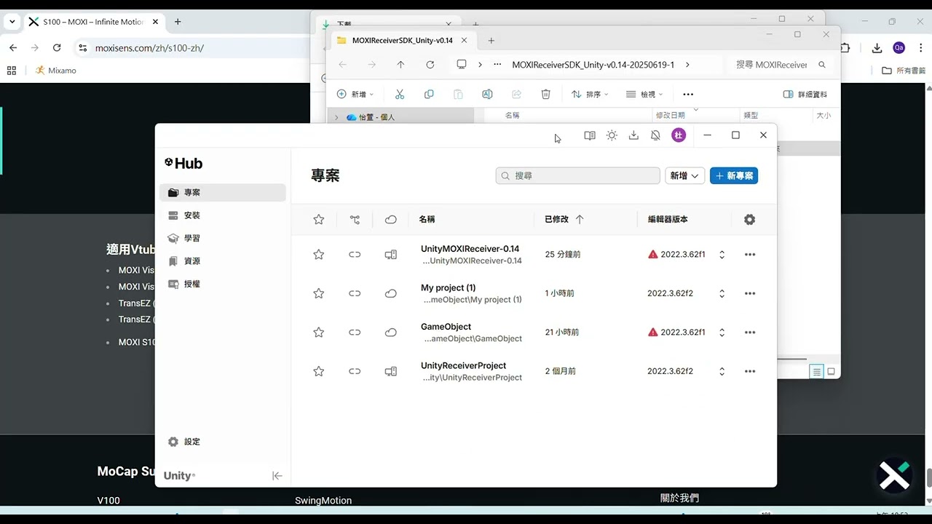The width and height of the screenshot is (932, 524).
Task: Sort the project list by 已修改 column
Action: pyautogui.click(x=564, y=219)
